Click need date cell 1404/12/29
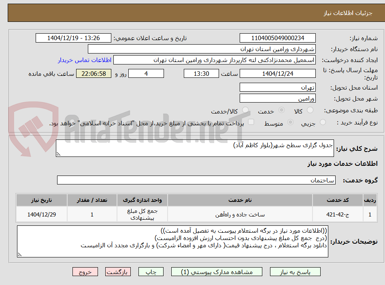This screenshot has width=385, height=285. pos(41,214)
